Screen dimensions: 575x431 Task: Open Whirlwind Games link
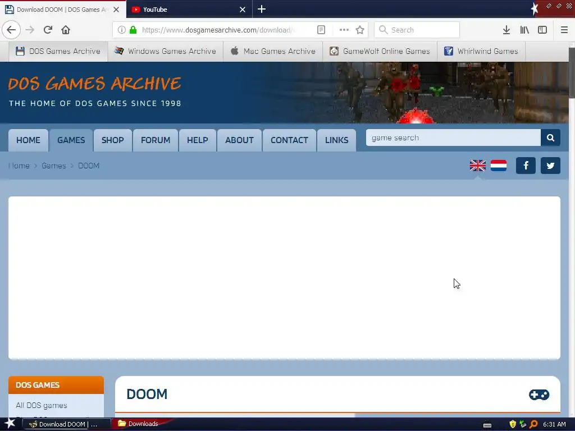481,51
